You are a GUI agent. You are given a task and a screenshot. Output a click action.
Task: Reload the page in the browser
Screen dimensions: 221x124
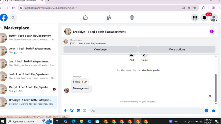coord(13,8)
